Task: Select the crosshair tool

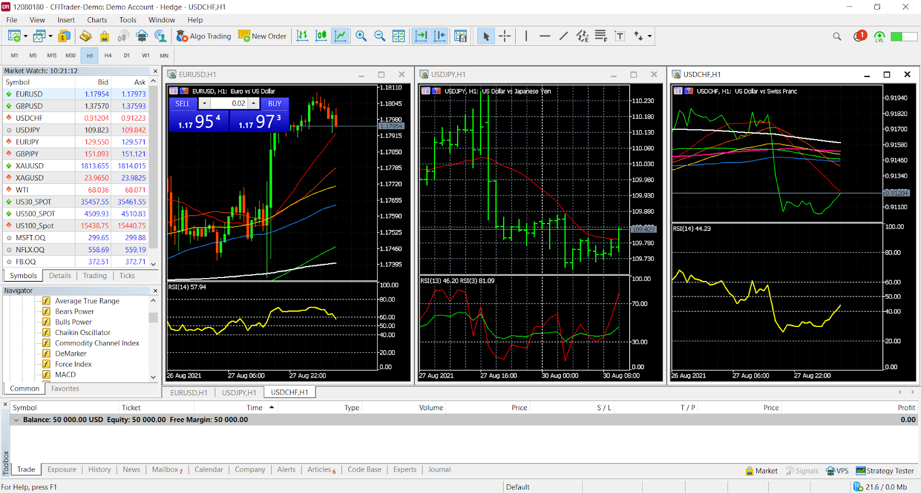Action: pos(505,36)
